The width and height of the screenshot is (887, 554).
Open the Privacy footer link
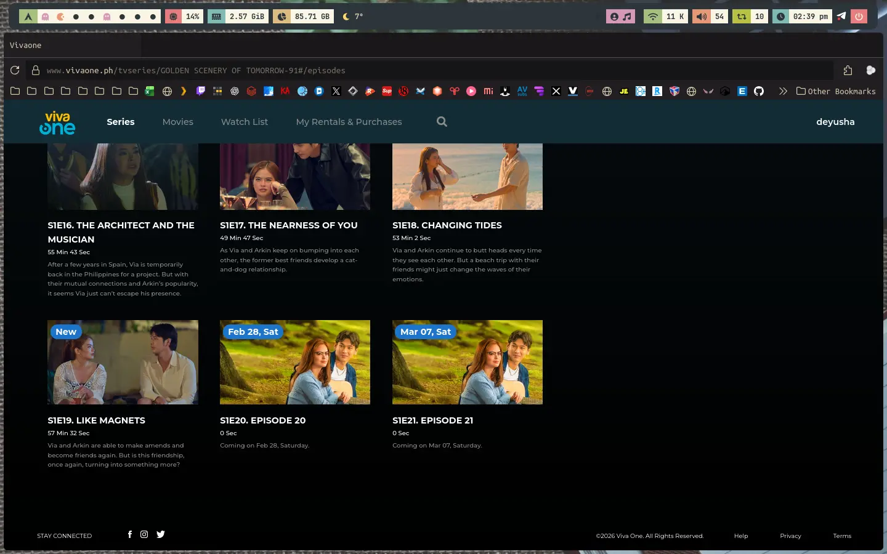coord(790,536)
